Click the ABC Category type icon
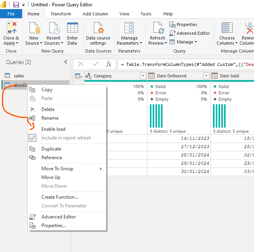Image resolution: width=254 pixels, height=252 pixels. 88,76
